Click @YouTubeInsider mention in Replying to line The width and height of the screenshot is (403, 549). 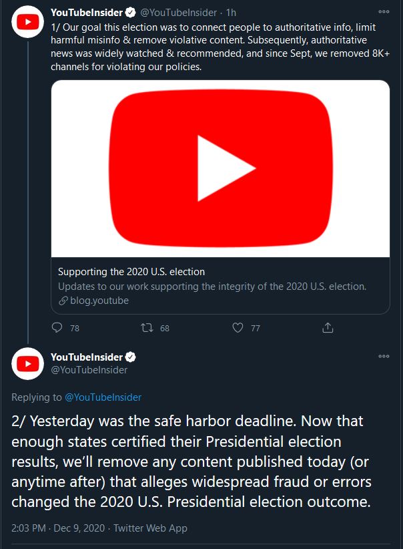tap(103, 397)
